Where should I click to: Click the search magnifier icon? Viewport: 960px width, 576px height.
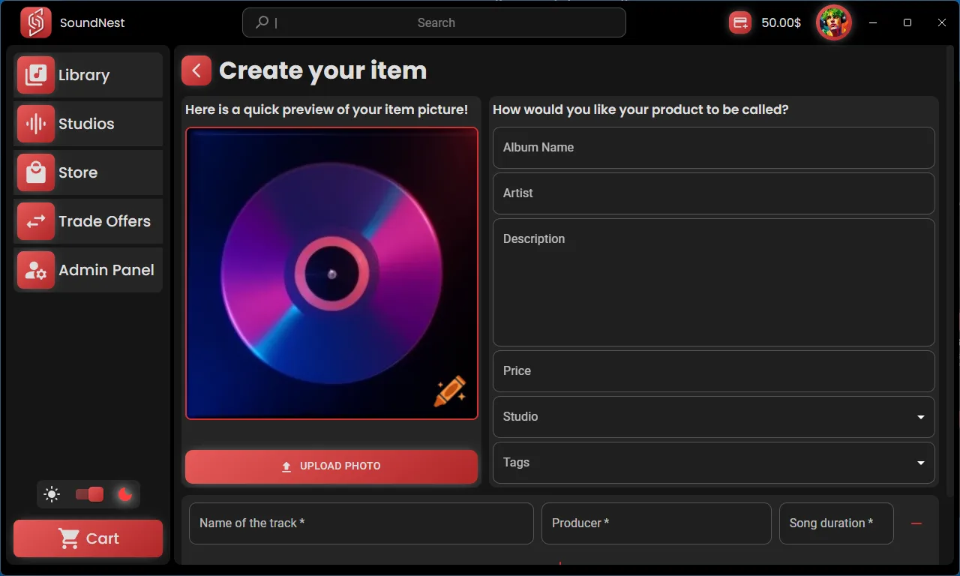[262, 22]
